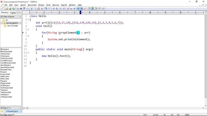This screenshot has height=116, width=207.
Task: Open the Project menu
Action: click(x=41, y=5)
